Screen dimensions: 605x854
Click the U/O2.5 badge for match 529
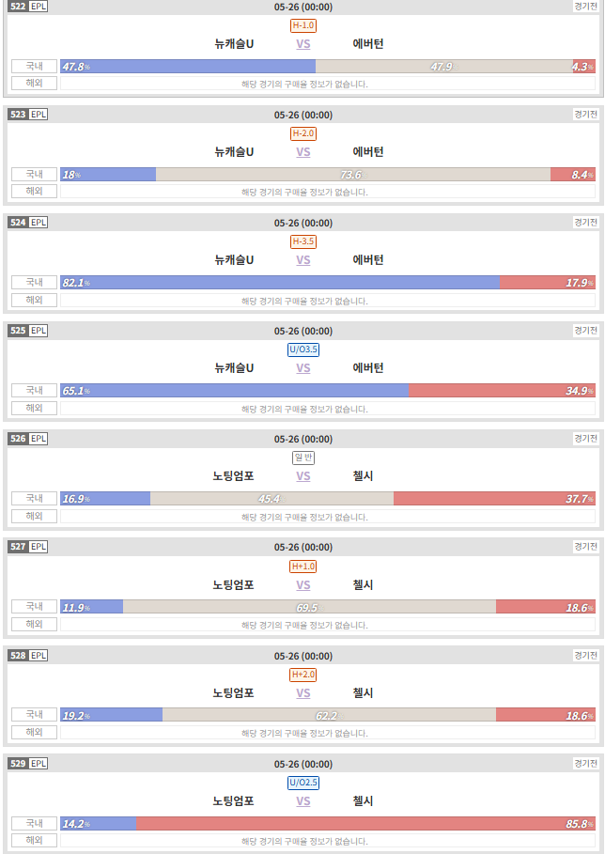[x=303, y=783]
